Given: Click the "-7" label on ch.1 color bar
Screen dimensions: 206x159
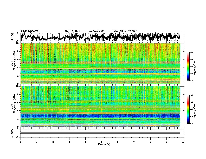Looking at the screenshot, I should pyautogui.click(x=192, y=81).
